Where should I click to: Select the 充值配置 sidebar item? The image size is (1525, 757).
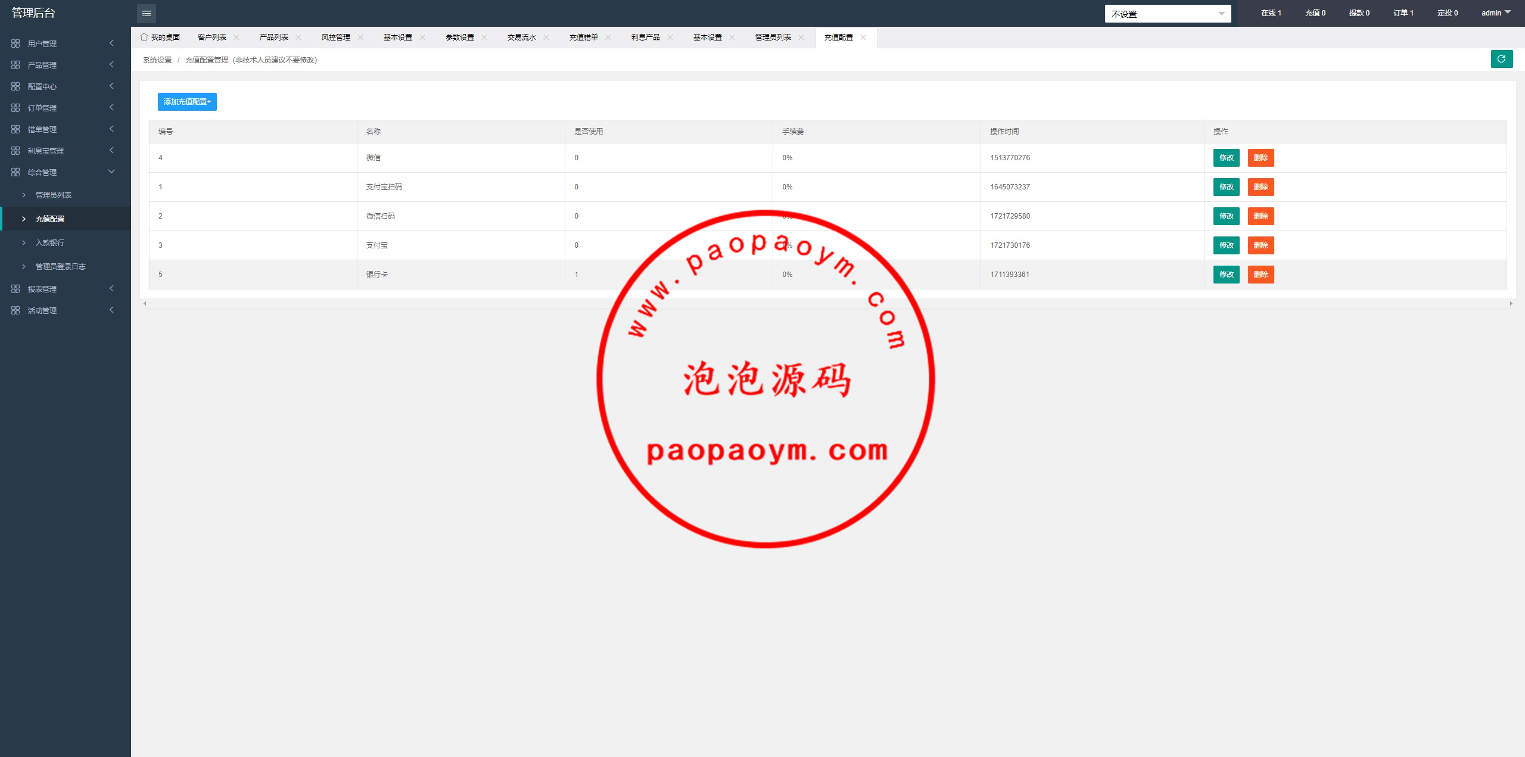pyautogui.click(x=66, y=219)
